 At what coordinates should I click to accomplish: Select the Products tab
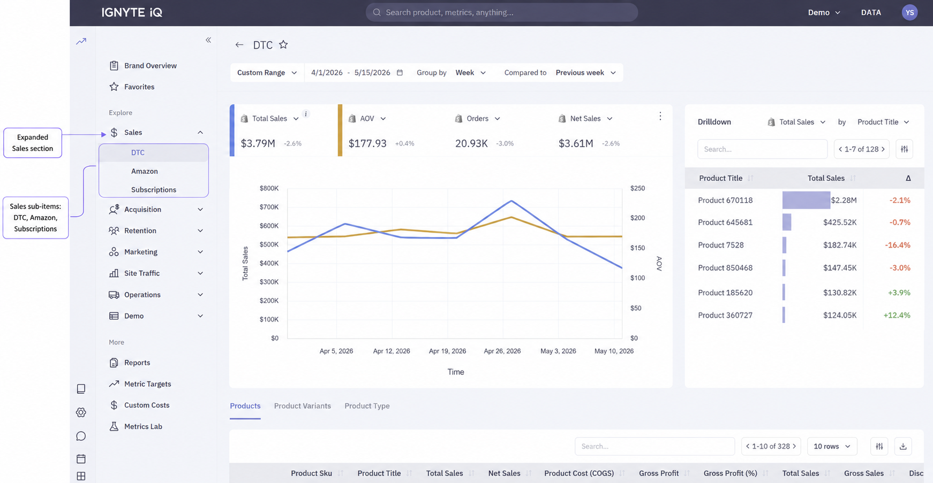coord(245,406)
